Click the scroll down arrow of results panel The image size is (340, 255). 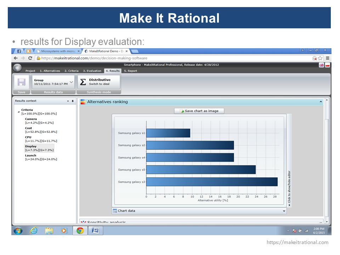[327, 222]
